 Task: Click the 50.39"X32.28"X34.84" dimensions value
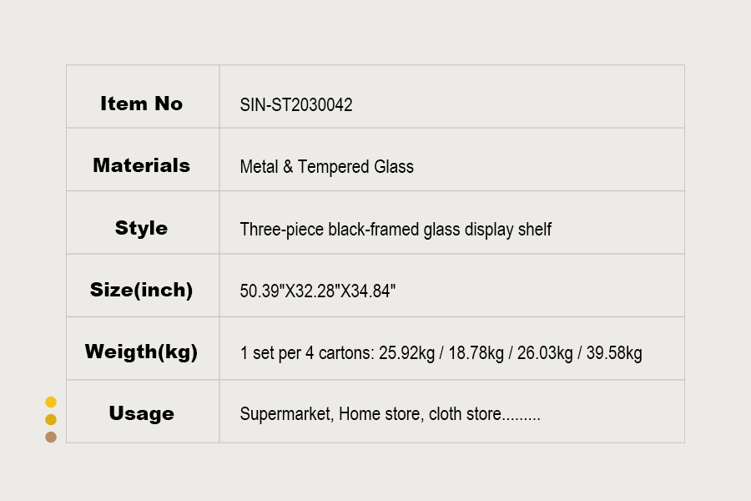coord(317,291)
